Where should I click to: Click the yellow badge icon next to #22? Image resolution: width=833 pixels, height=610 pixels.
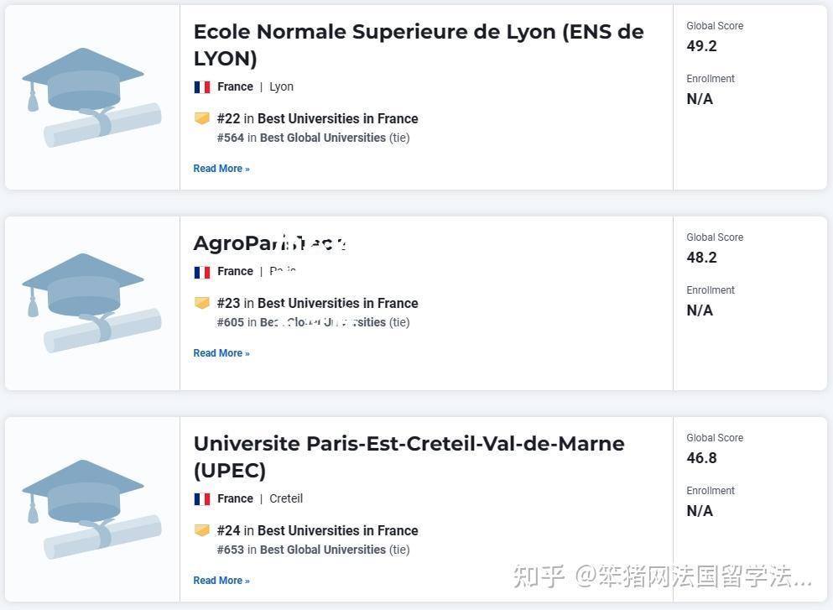(202, 118)
